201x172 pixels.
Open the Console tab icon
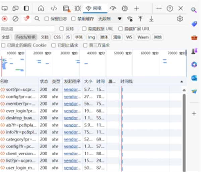(x=67, y=9)
